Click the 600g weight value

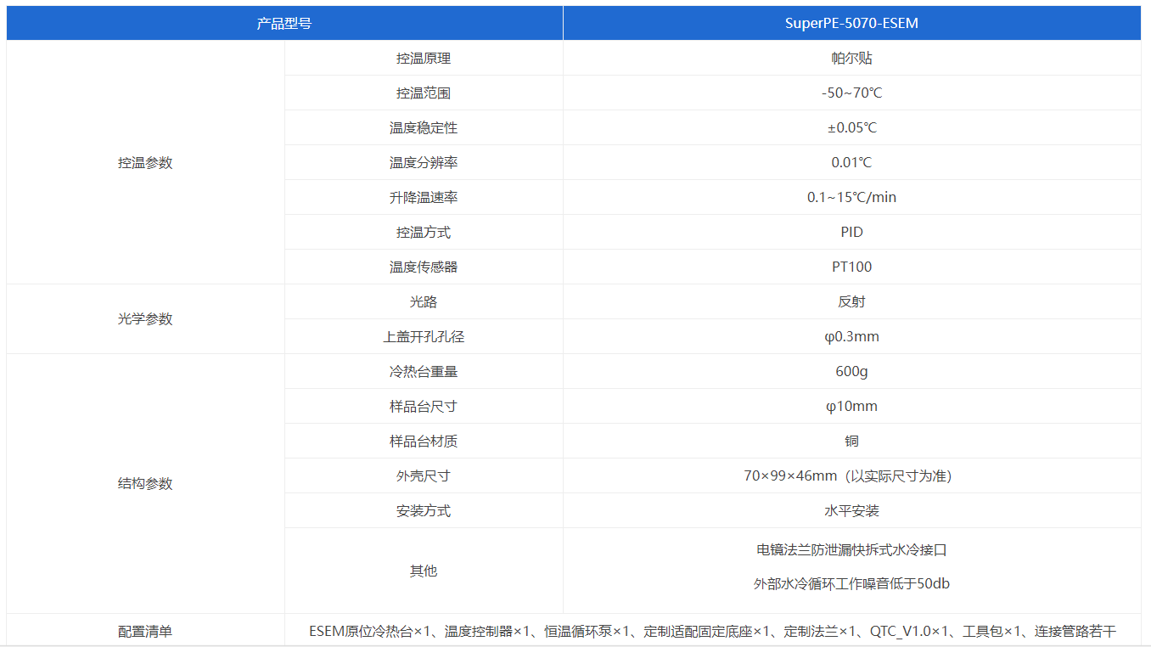click(x=851, y=372)
